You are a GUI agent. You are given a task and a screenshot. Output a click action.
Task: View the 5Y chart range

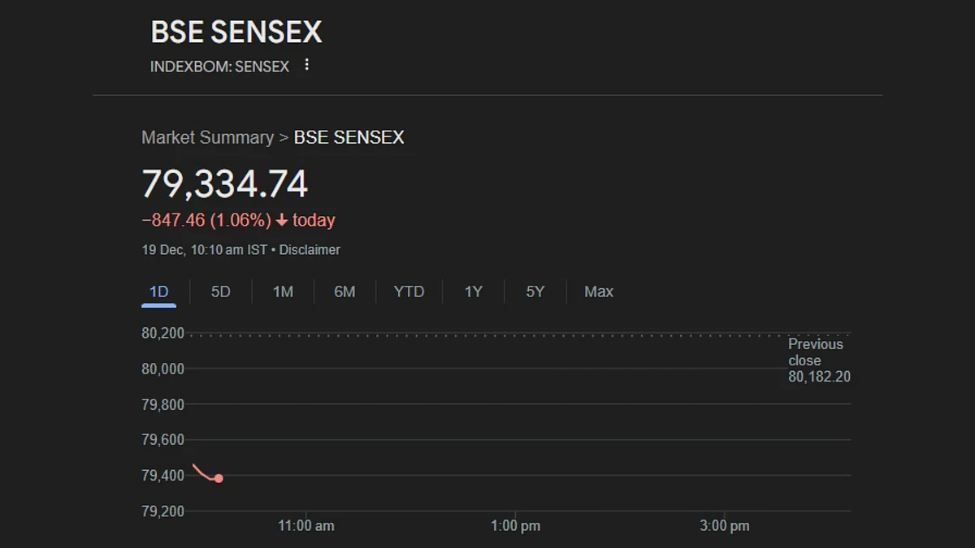[535, 291]
